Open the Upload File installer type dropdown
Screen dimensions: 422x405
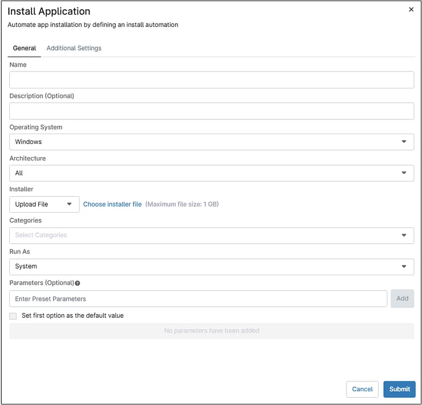tap(44, 204)
